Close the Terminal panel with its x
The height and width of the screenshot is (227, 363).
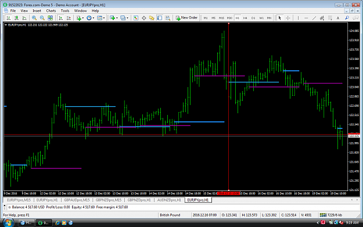(5, 206)
